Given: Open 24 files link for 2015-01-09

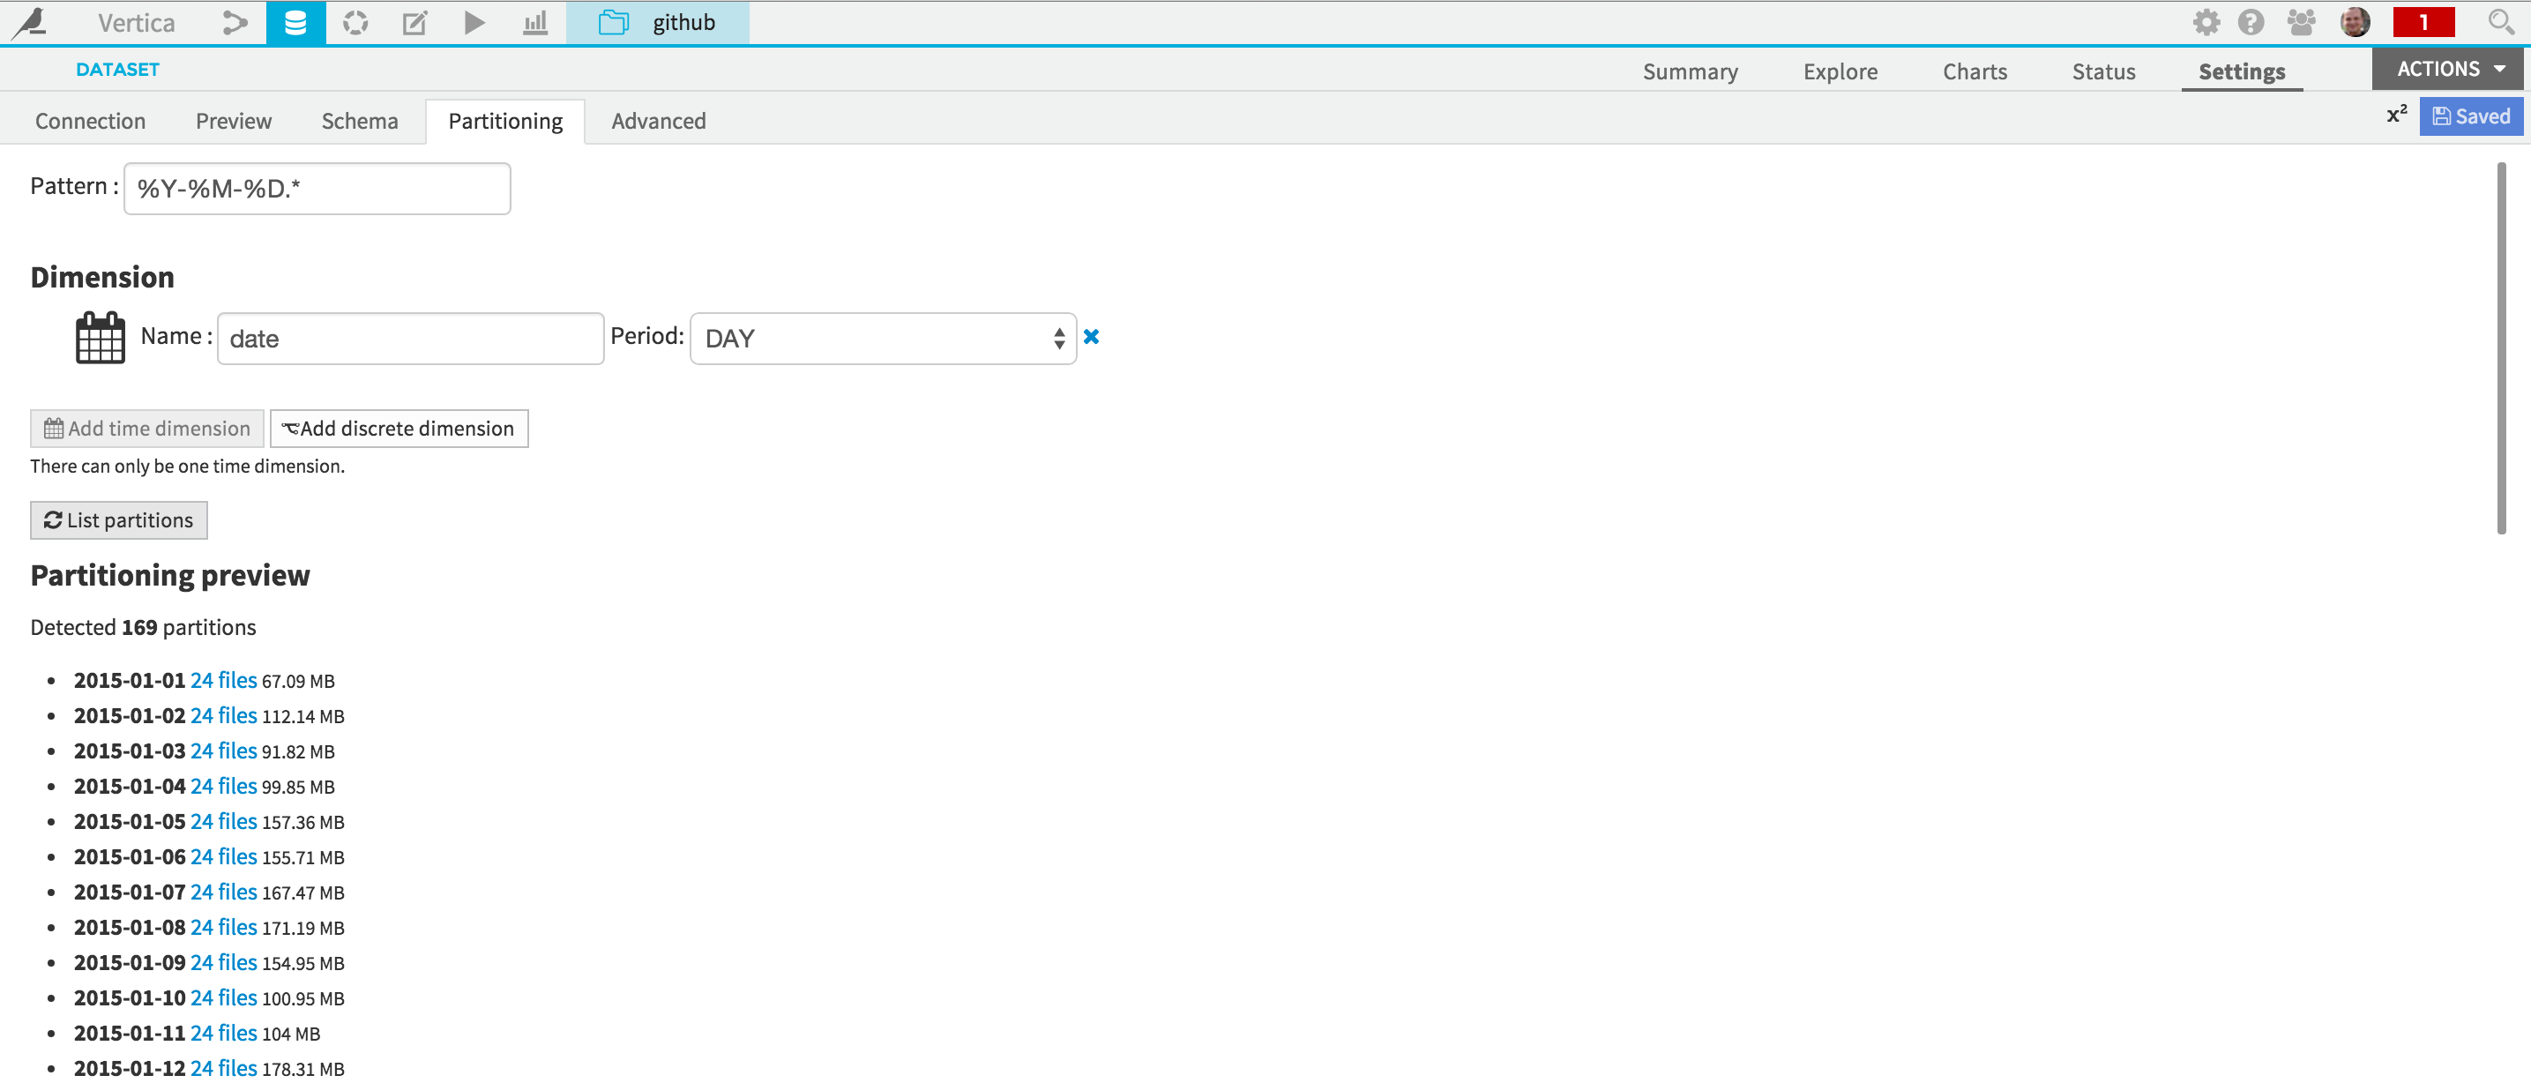Looking at the screenshot, I should (x=223, y=963).
